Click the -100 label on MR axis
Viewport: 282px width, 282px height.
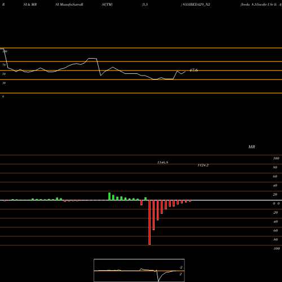[276, 249]
